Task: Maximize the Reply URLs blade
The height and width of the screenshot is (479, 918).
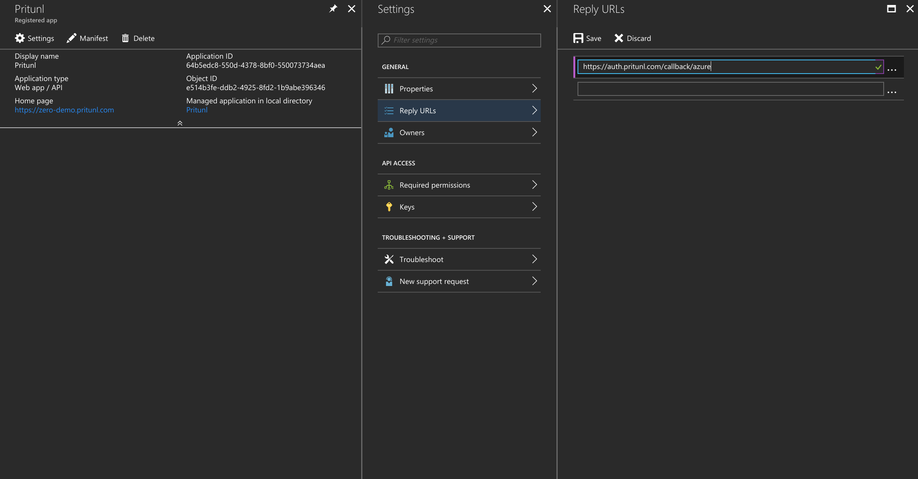Action: click(892, 9)
